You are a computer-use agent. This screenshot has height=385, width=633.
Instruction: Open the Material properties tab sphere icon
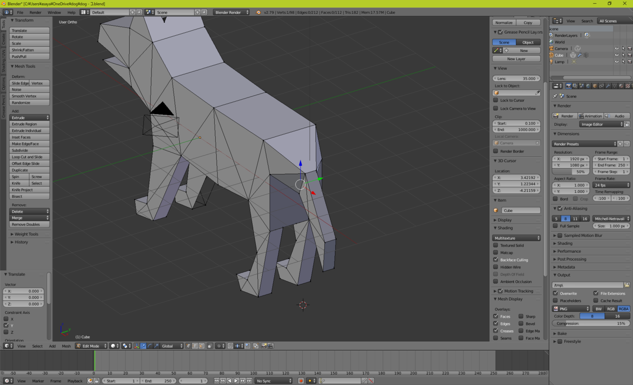click(621, 85)
